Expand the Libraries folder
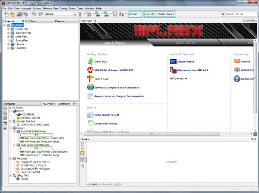Viewport: 259px width, 193px height. coord(8,44)
